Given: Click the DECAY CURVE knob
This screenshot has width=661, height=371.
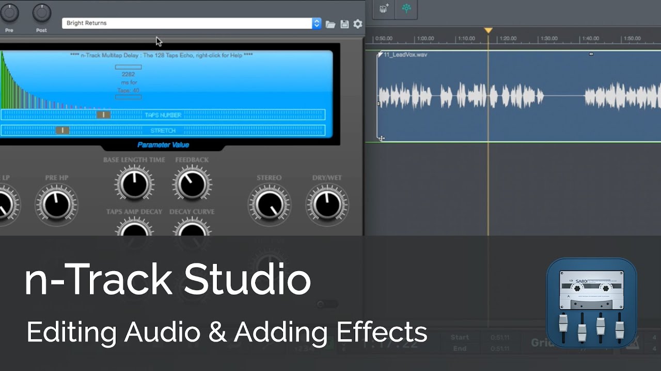Looking at the screenshot, I should (192, 227).
